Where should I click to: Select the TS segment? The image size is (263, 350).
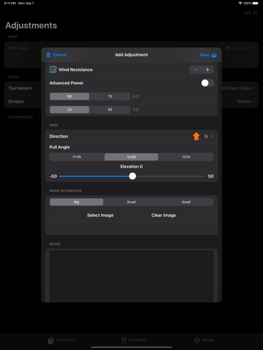pyautogui.click(x=110, y=97)
